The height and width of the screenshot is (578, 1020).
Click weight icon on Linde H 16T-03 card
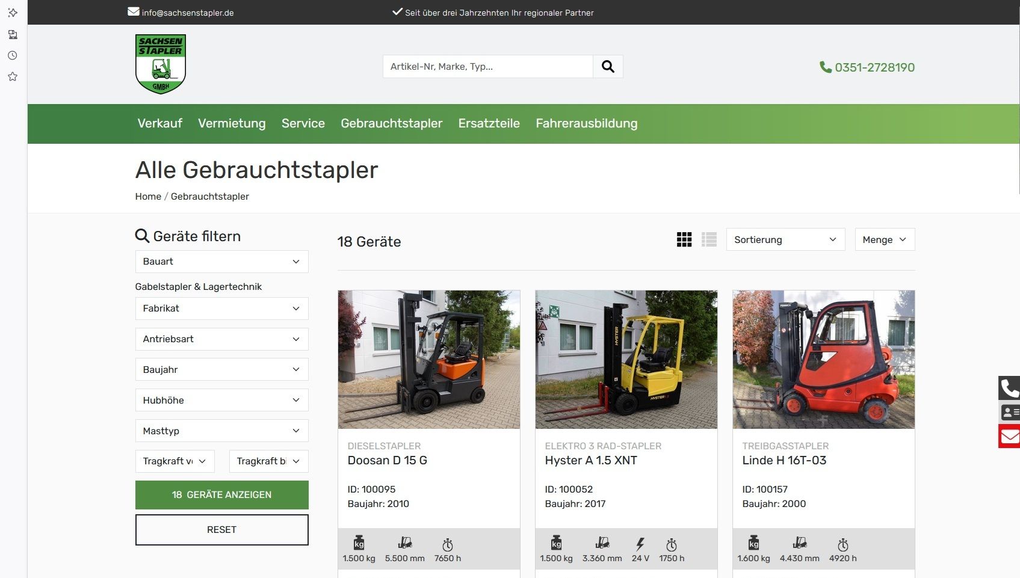[753, 543]
